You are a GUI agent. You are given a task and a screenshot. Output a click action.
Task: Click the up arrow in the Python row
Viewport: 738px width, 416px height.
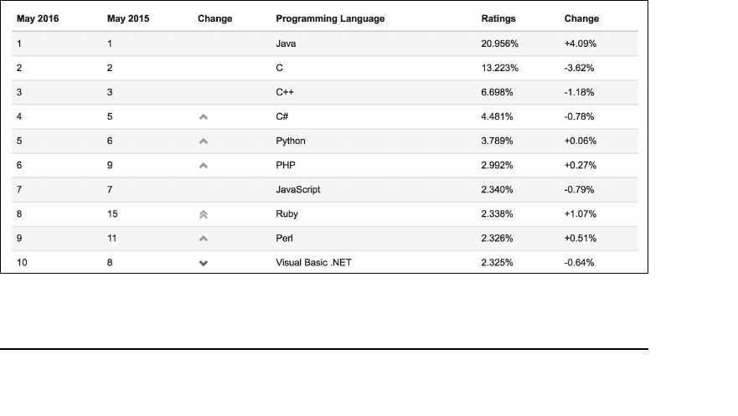point(203,141)
